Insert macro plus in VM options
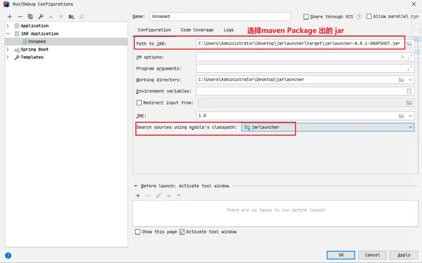The image size is (422, 263). pyautogui.click(x=402, y=57)
